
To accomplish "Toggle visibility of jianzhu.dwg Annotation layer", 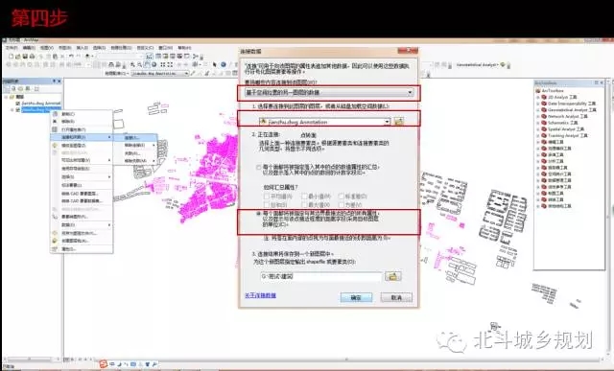I will point(17,104).
